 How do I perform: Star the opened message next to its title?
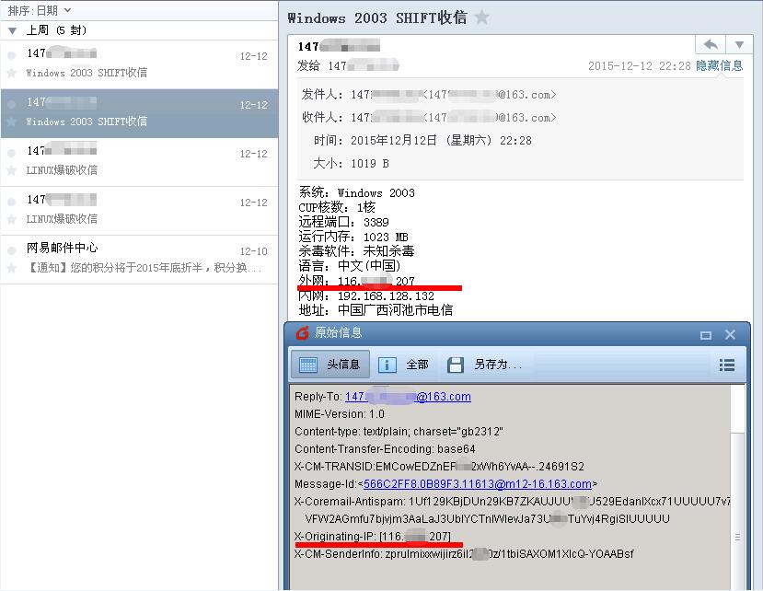pos(481,18)
